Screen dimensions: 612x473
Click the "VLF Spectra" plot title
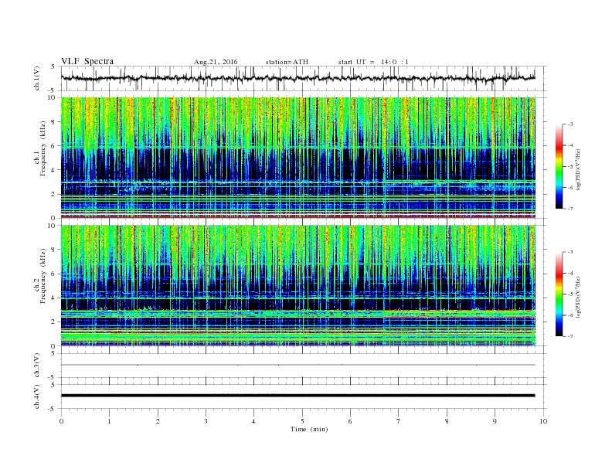(x=87, y=61)
